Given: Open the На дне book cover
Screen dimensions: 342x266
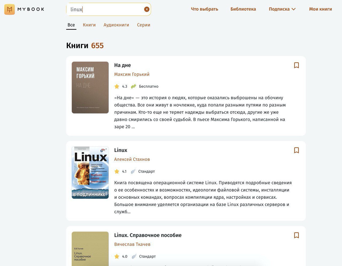Looking at the screenshot, I should tap(90, 88).
